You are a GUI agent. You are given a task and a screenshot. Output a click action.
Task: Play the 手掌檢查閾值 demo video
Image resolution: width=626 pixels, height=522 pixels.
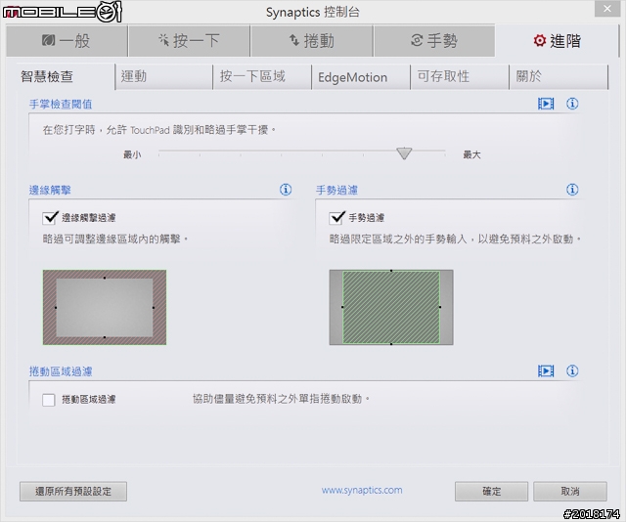pos(546,104)
